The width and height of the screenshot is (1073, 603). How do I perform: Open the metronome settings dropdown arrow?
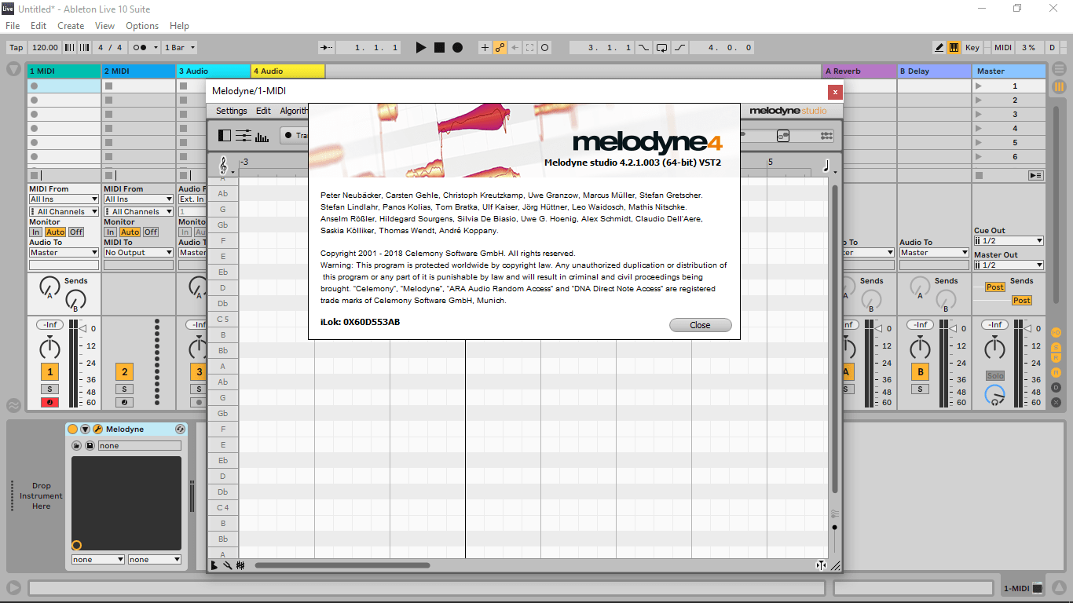coord(156,47)
